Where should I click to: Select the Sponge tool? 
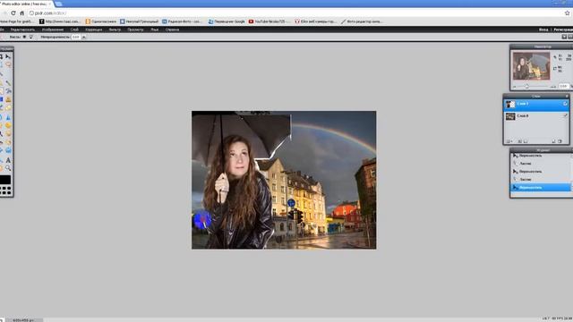pyautogui.click(x=8, y=125)
